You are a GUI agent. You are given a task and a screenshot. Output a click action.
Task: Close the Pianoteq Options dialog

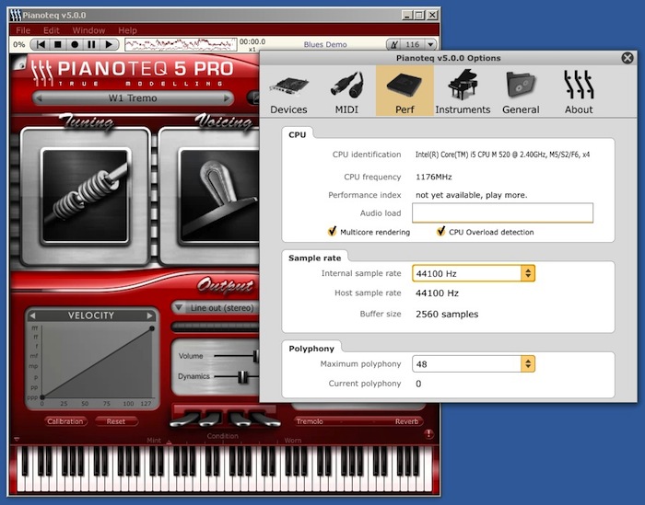627,58
